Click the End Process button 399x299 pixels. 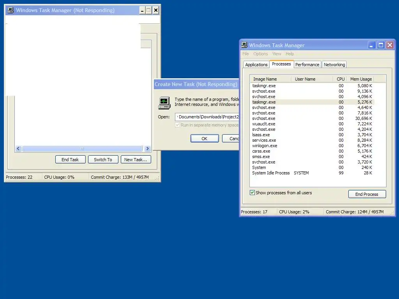(x=367, y=194)
